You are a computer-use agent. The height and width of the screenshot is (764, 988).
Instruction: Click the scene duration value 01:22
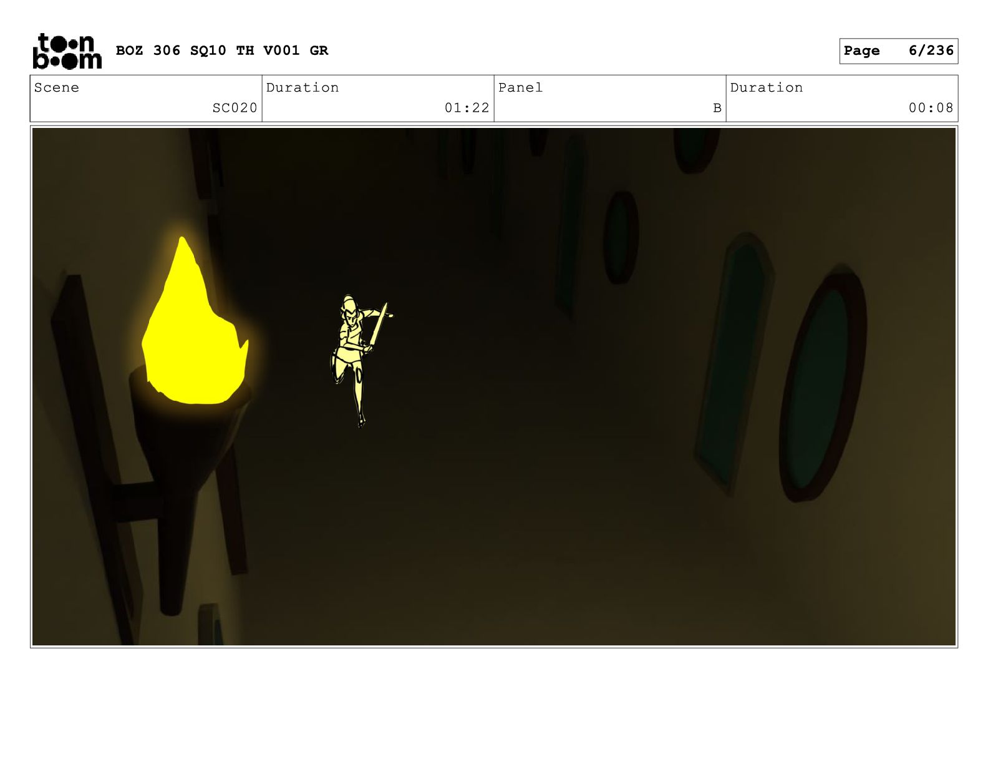pyautogui.click(x=467, y=108)
